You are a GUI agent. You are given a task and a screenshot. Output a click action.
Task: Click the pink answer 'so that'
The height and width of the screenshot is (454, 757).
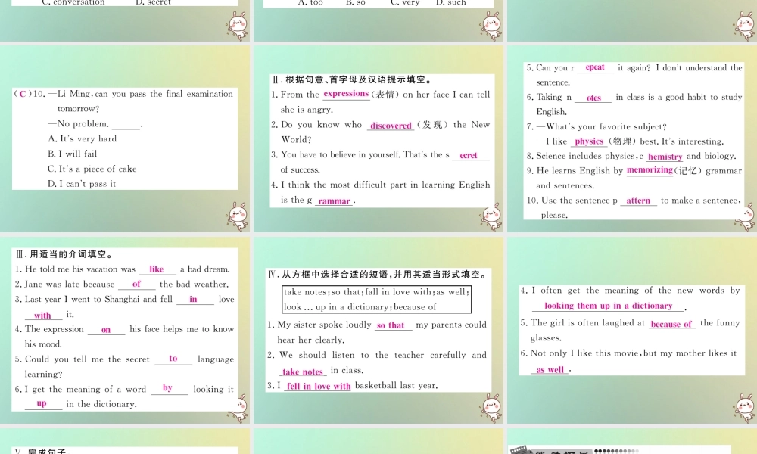390,325
